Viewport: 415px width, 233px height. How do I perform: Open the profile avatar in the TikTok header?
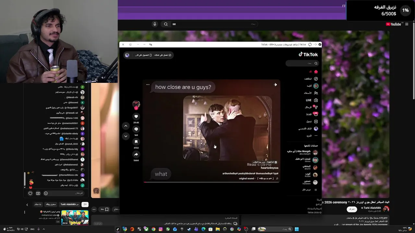pos(127,55)
